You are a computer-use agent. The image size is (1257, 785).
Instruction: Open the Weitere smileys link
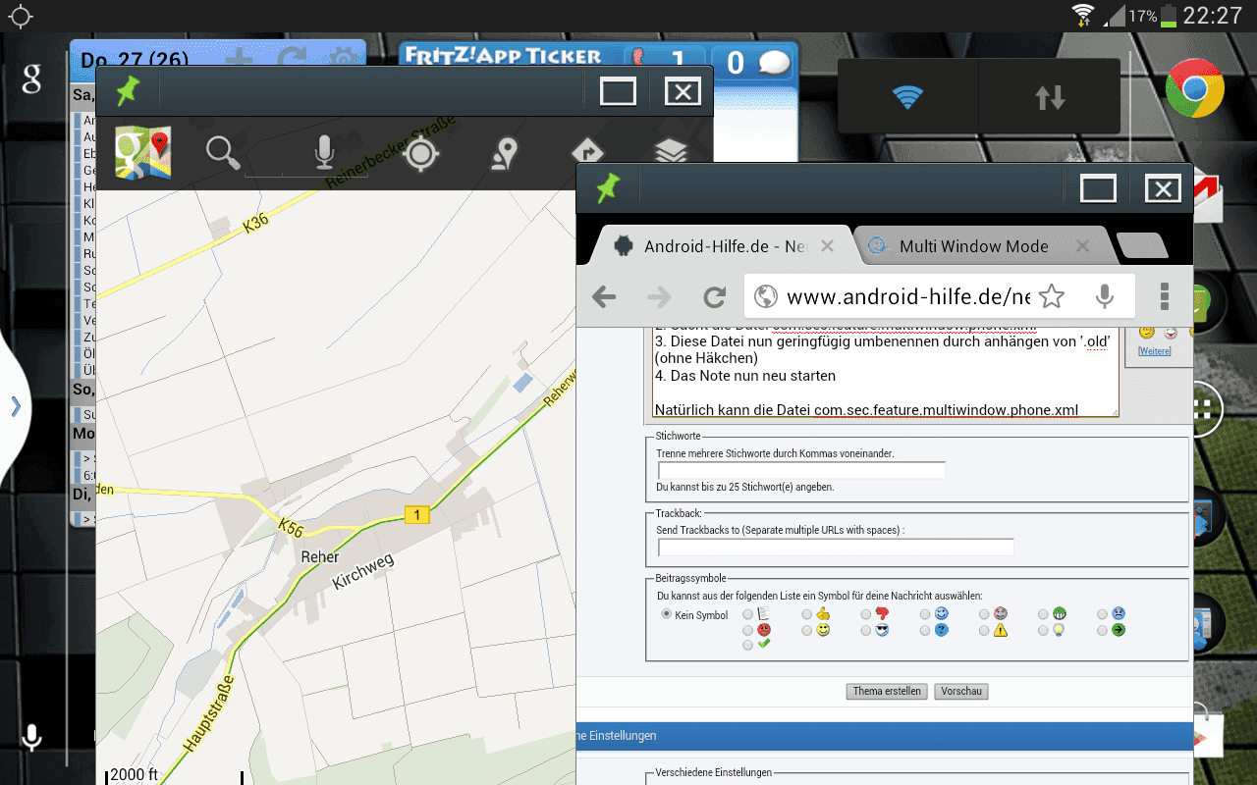pos(1154,351)
